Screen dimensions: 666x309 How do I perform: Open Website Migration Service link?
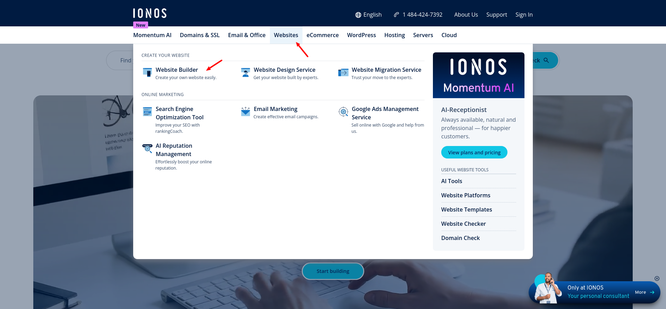pos(386,70)
